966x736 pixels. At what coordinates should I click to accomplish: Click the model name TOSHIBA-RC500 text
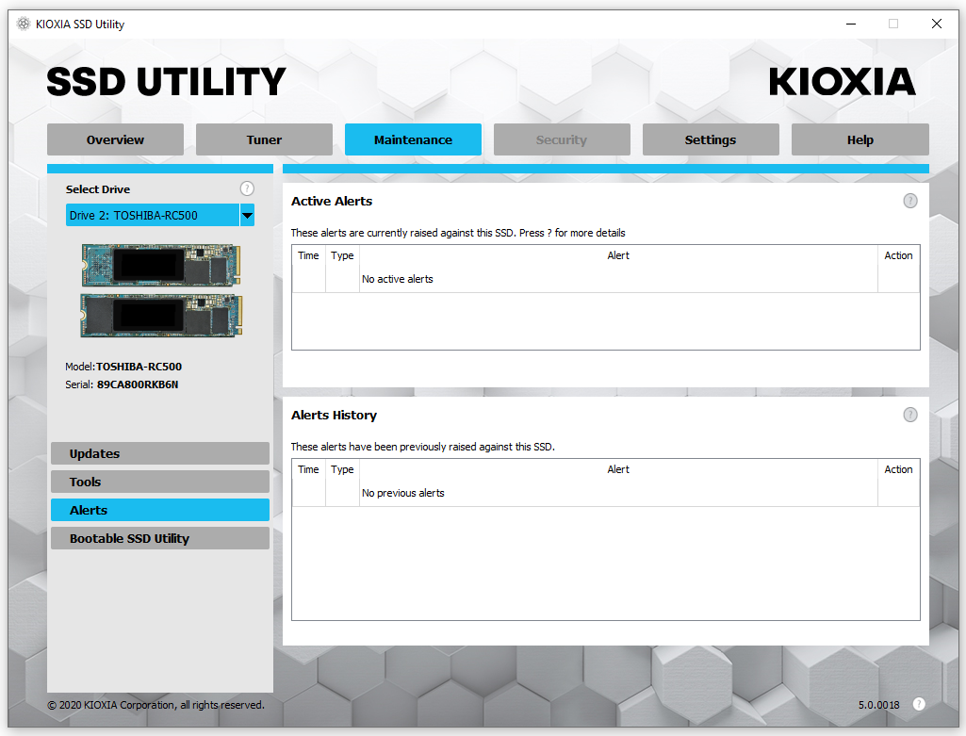point(139,367)
